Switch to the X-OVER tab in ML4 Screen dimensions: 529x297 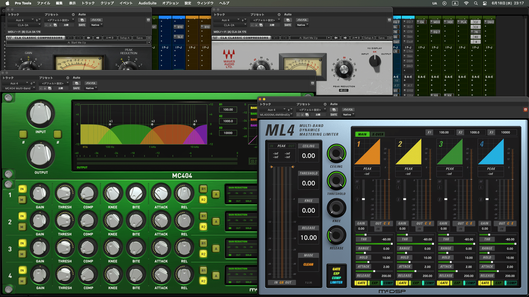377,134
